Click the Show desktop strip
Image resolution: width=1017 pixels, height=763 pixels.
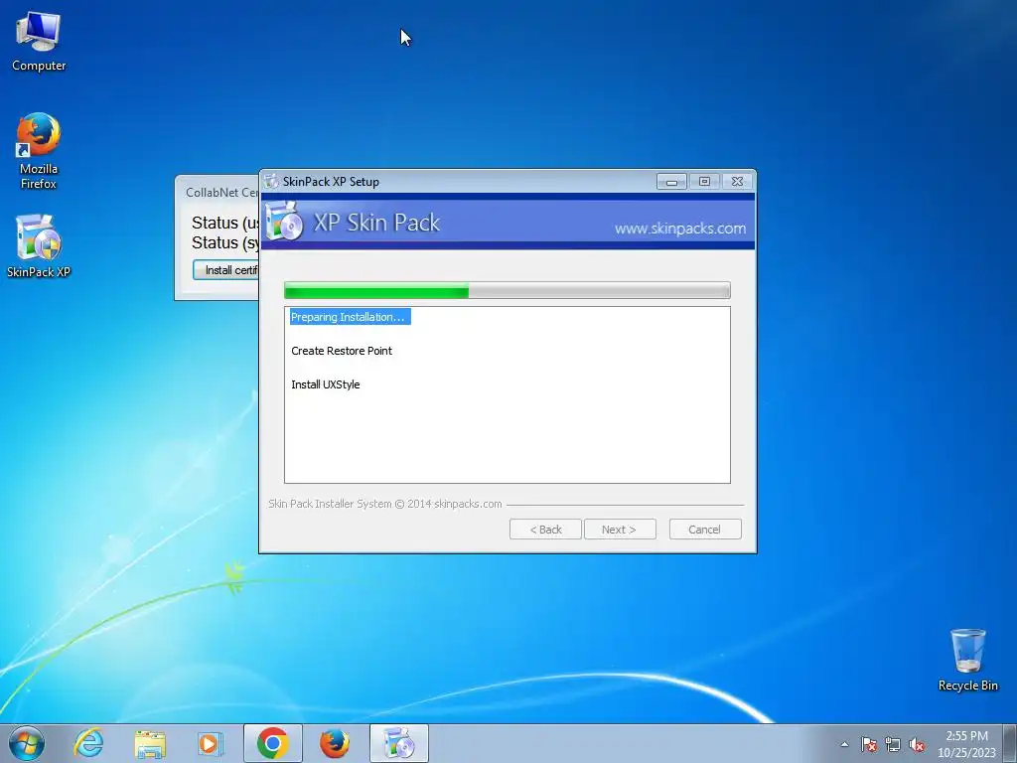point(1010,743)
